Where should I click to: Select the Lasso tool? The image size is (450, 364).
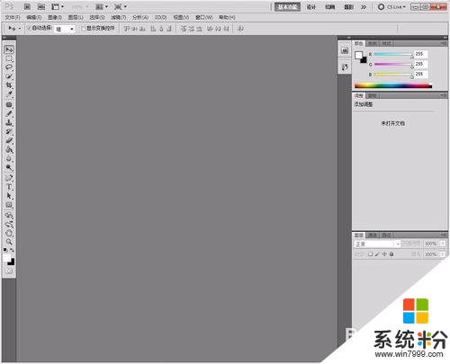coord(9,67)
